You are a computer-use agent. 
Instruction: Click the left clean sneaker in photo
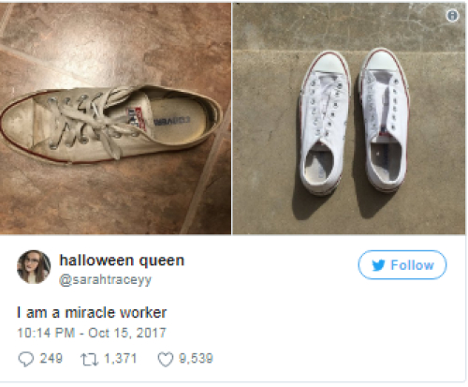(x=325, y=123)
